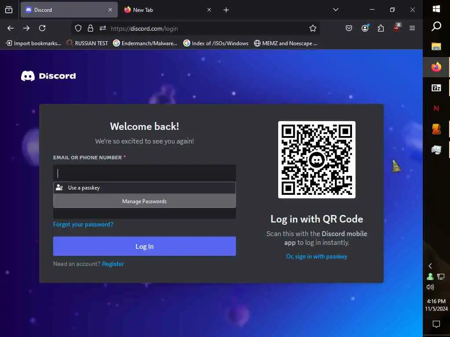The width and height of the screenshot is (450, 337).
Task: Open File Explorer taskbar icon
Action: coord(436,47)
